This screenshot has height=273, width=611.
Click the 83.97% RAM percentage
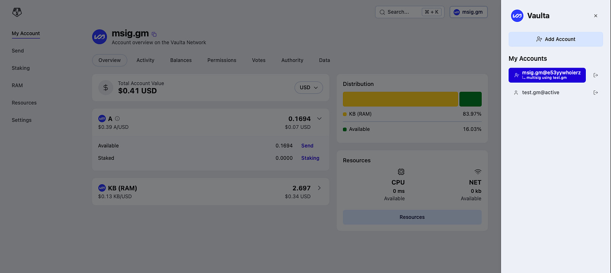click(x=472, y=114)
